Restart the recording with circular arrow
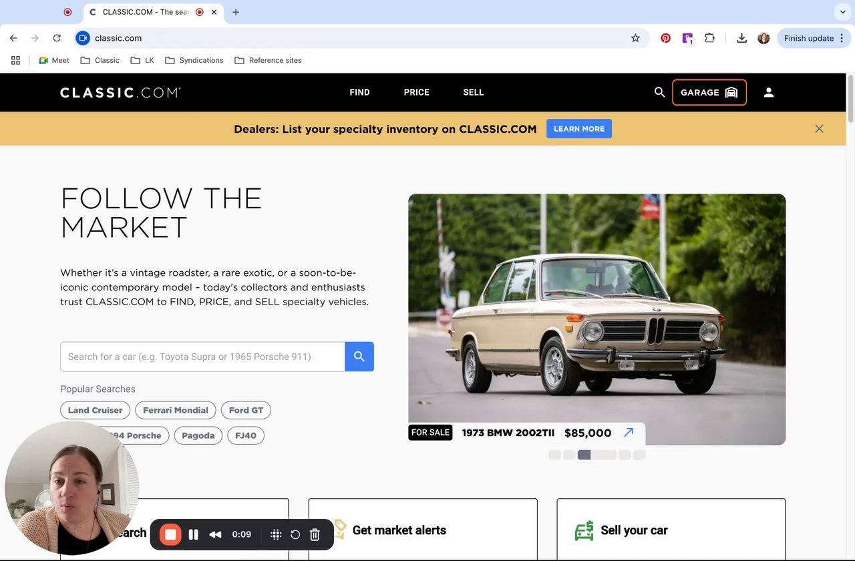Screen dimensions: 855x561 click(295, 534)
